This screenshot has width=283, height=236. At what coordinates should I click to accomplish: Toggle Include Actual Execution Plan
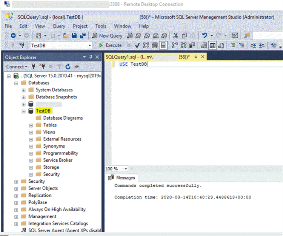coord(175,45)
